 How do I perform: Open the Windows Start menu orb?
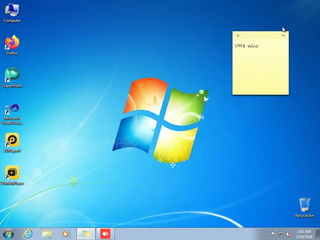pyautogui.click(x=8, y=234)
